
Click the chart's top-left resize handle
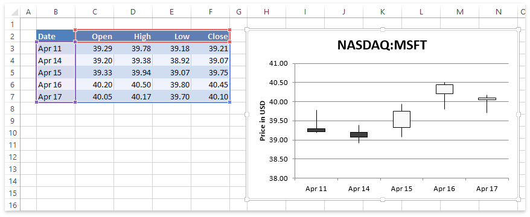(247, 30)
